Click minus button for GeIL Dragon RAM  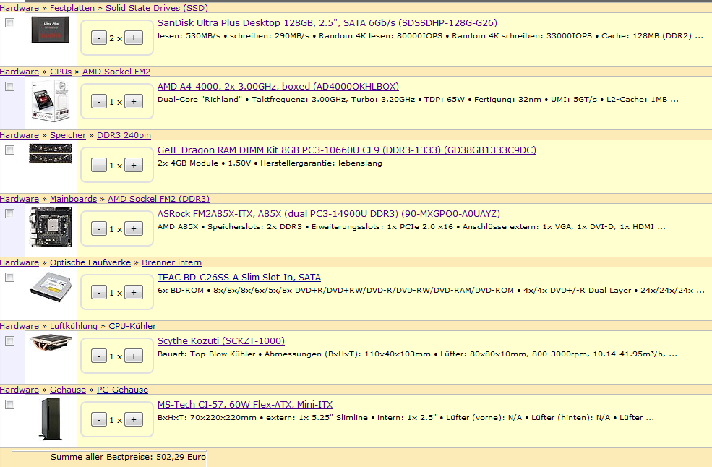coord(99,166)
